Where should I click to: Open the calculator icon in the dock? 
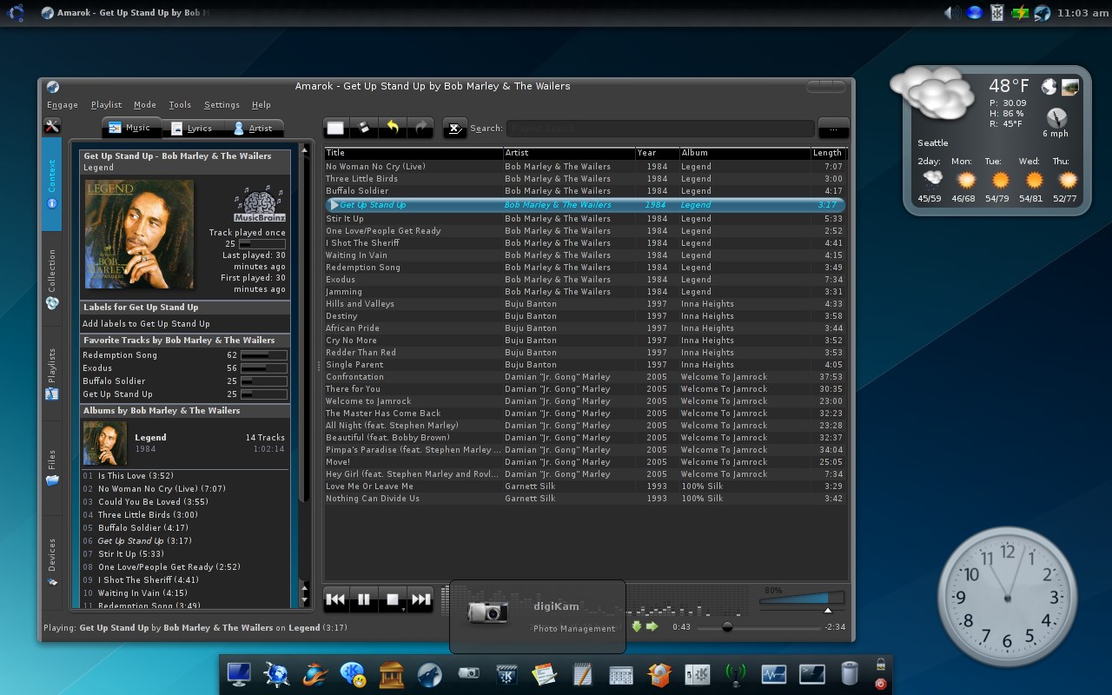pyautogui.click(x=621, y=674)
